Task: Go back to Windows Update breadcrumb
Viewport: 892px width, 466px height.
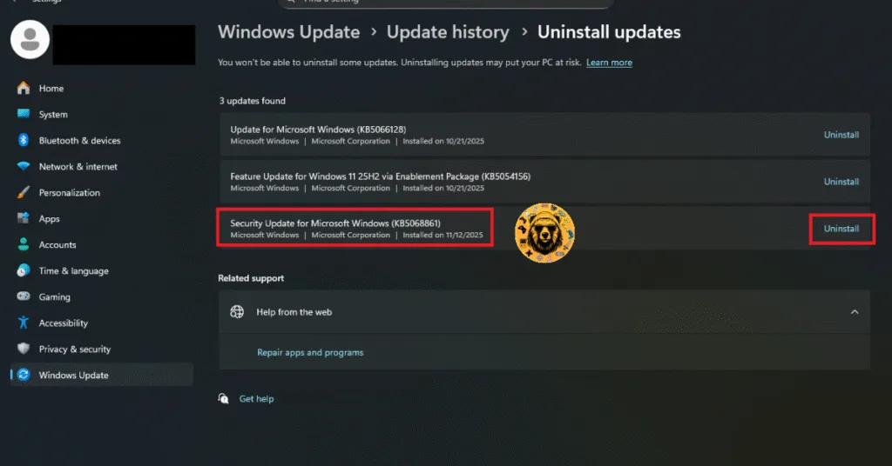Action: click(289, 32)
